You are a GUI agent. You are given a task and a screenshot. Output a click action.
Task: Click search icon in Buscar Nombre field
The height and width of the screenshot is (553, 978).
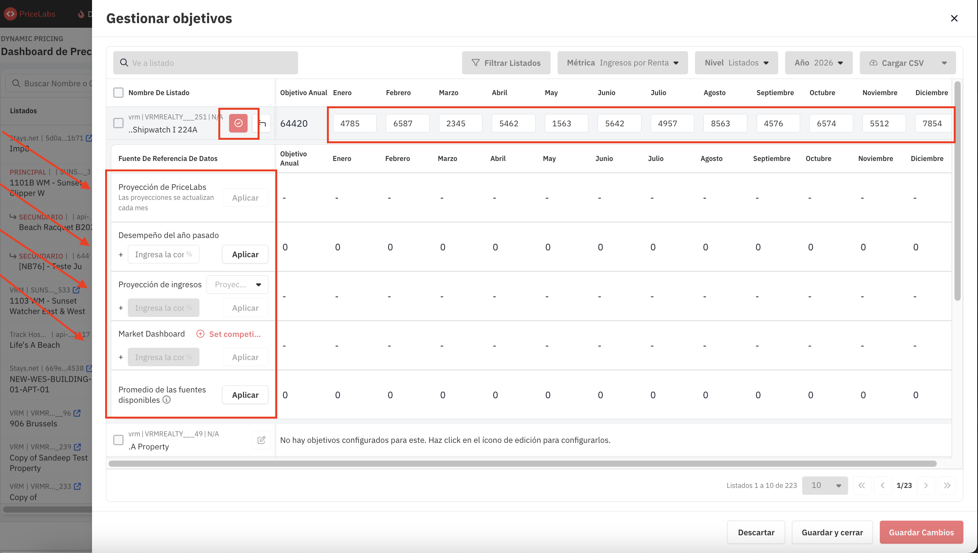click(x=16, y=83)
